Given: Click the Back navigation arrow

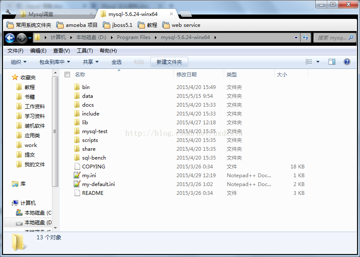Looking at the screenshot, I should coord(10,38).
